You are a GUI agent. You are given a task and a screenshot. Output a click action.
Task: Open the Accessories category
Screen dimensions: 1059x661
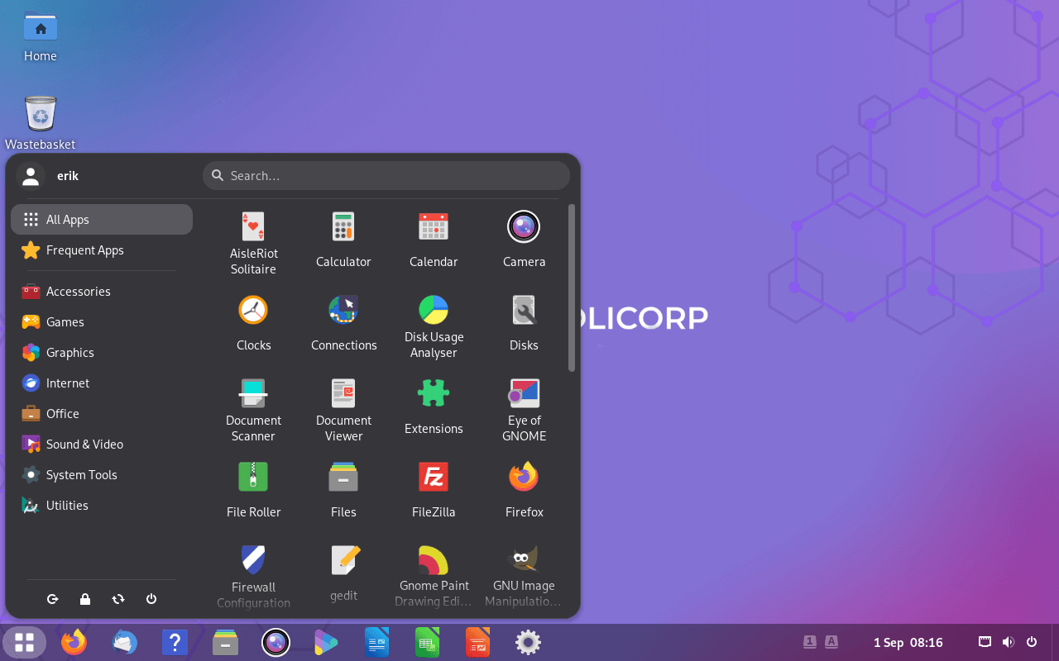tap(102, 292)
